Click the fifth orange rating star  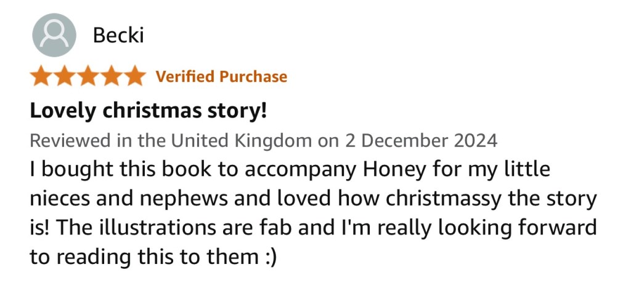coord(133,77)
